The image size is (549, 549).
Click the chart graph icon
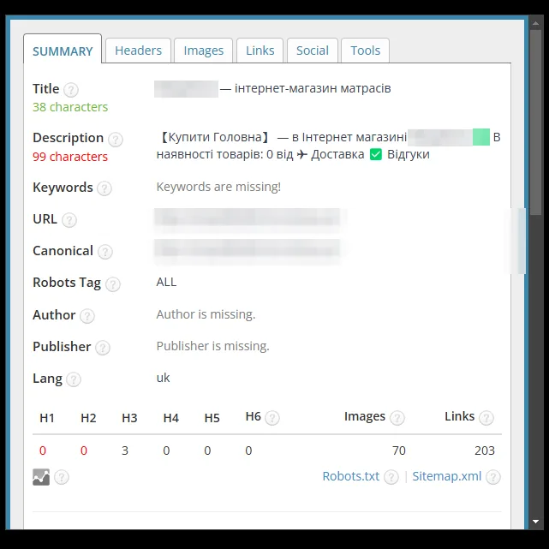click(x=41, y=477)
